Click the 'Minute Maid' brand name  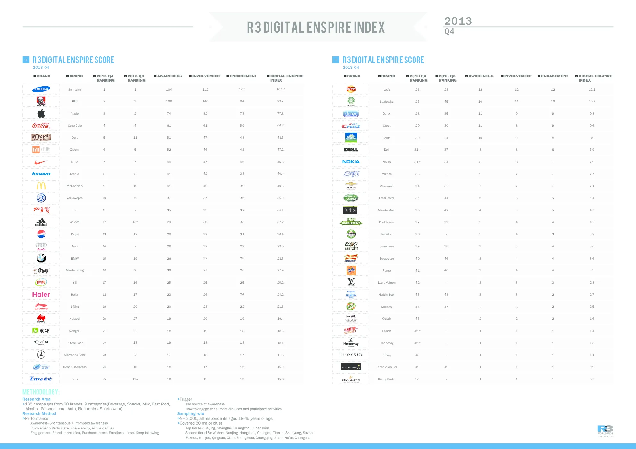(x=387, y=210)
